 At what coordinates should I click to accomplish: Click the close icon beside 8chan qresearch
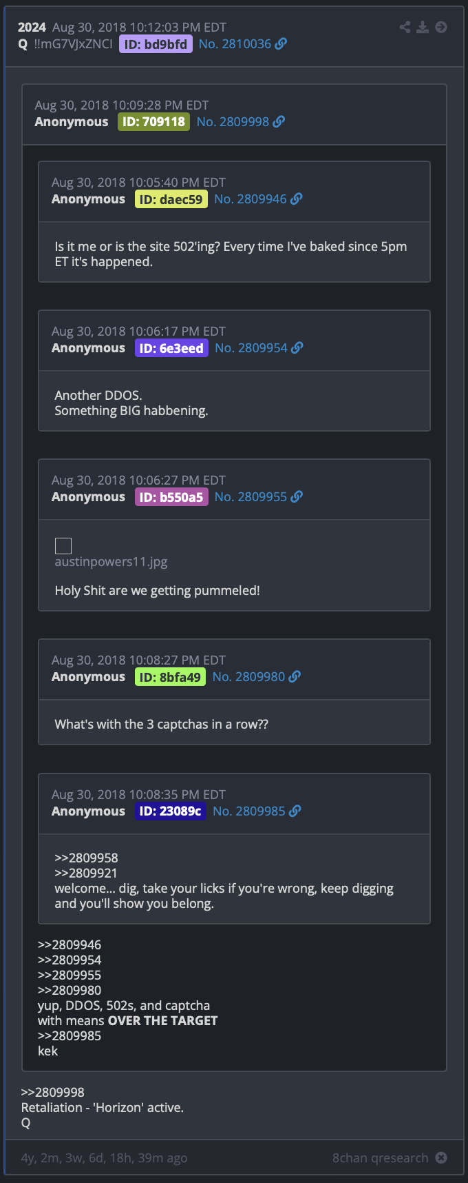pyautogui.click(x=441, y=1157)
